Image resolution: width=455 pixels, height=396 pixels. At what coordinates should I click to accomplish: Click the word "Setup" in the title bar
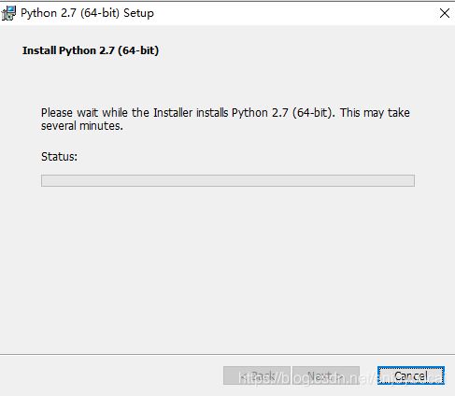139,13
